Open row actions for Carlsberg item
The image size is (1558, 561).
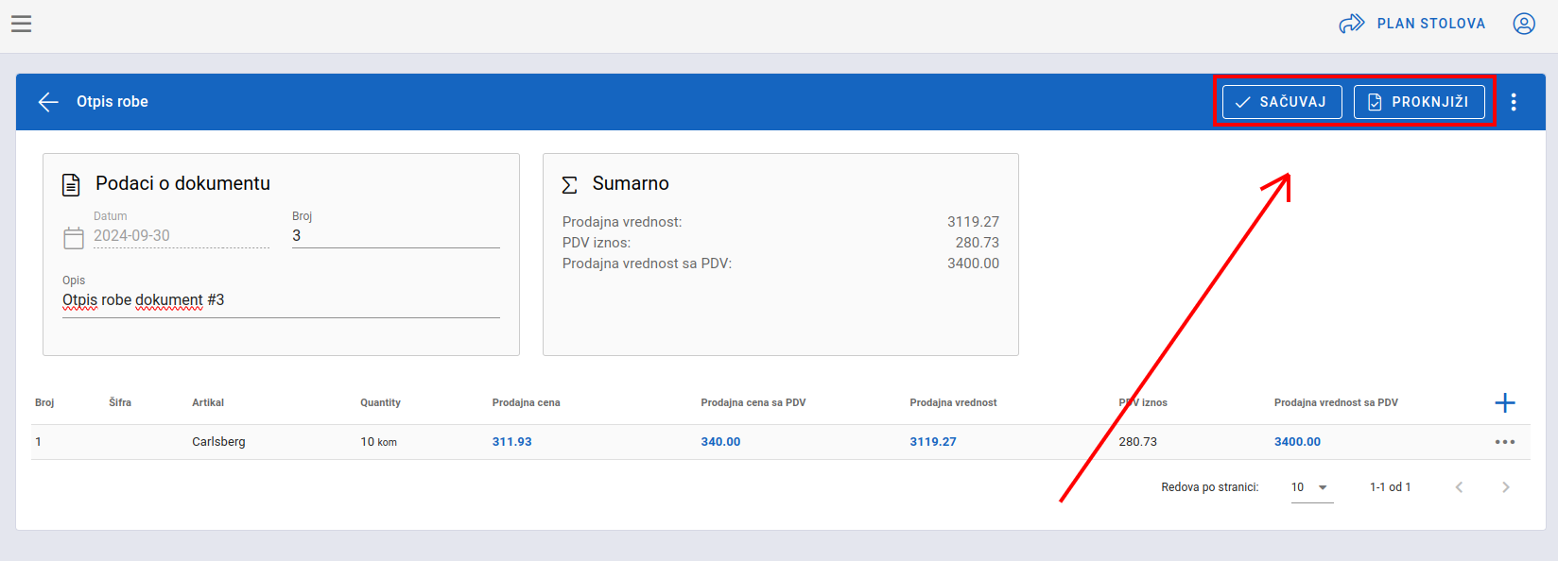1505,442
